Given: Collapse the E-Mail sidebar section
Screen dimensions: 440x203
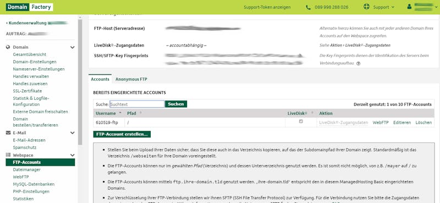Looking at the screenshot, I should pyautogui.click(x=73, y=133).
